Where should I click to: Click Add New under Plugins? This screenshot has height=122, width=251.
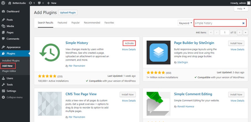8,66
